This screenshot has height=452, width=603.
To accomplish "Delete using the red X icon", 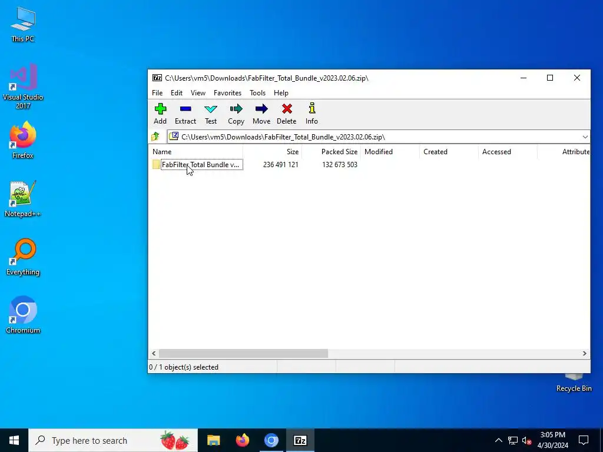I will point(287,109).
